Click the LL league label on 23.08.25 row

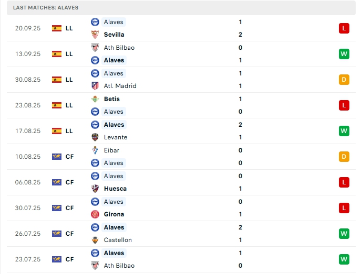click(x=69, y=105)
